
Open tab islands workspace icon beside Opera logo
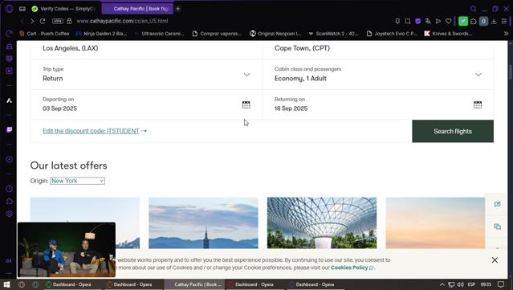pyautogui.click(x=22, y=9)
